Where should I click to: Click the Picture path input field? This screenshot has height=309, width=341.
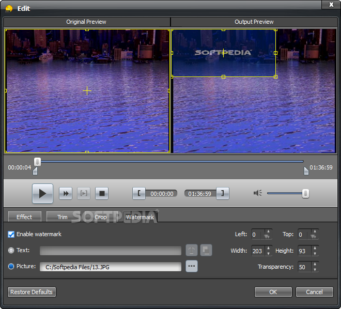click(111, 267)
